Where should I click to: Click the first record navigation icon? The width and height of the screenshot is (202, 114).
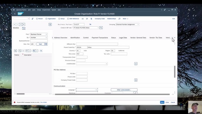(14, 25)
